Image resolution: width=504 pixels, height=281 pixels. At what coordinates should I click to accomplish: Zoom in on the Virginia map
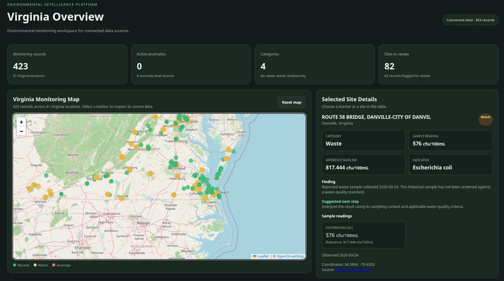[21, 122]
